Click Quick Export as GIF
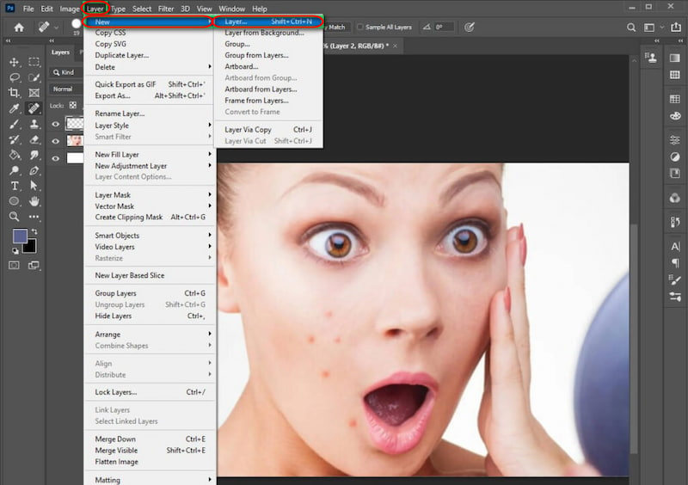Image resolution: width=688 pixels, height=485 pixels. 150,84
